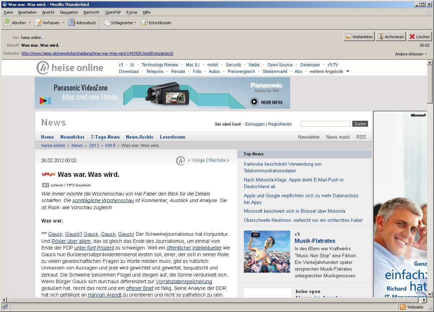Image resolution: width=434 pixels, height=312 pixels.
Task: Click the Weiterleiten forward button
Action: (x=359, y=36)
